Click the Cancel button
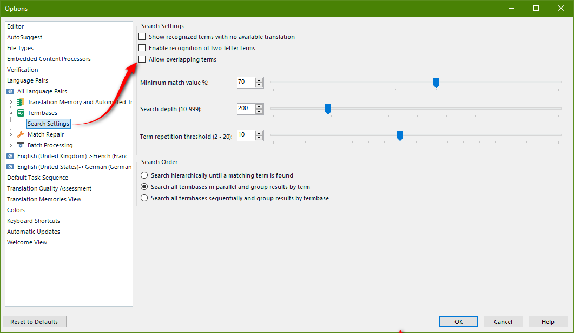 pos(503,322)
